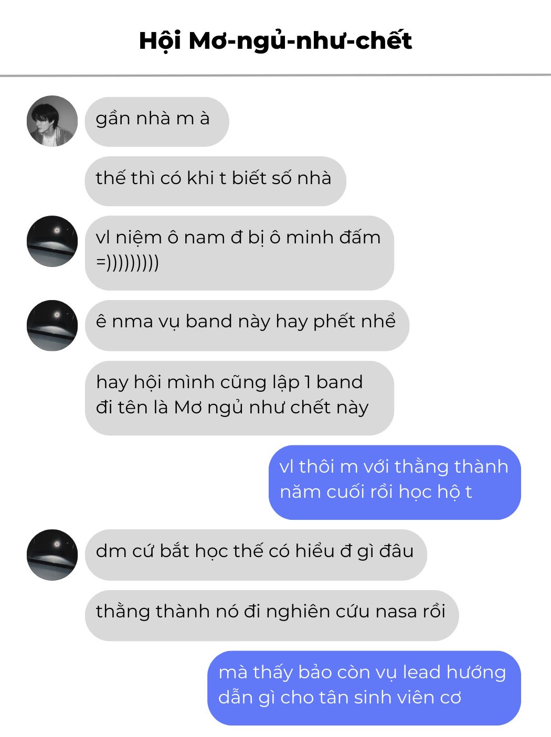551x737 pixels.
Task: Select the message 'thế thì có khi t biết số nhà'
Action: pos(215,181)
